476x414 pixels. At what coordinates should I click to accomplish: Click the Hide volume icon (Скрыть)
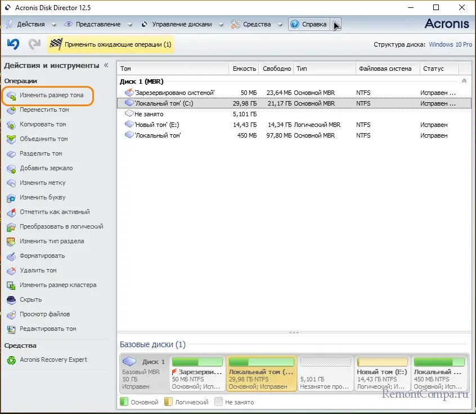point(11,300)
